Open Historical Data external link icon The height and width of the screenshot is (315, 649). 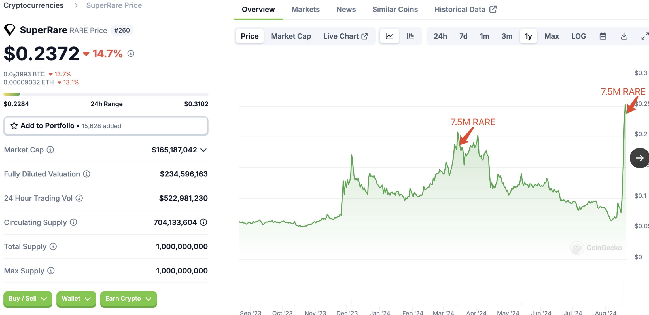(493, 9)
